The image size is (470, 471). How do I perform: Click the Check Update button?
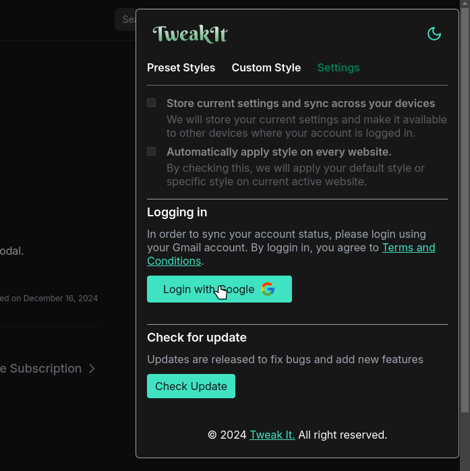click(191, 386)
